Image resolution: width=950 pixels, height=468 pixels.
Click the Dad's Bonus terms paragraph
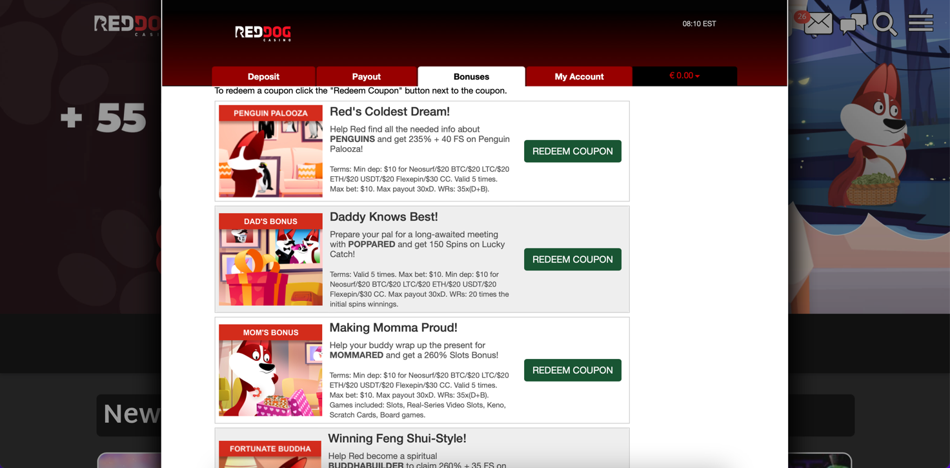tap(419, 289)
